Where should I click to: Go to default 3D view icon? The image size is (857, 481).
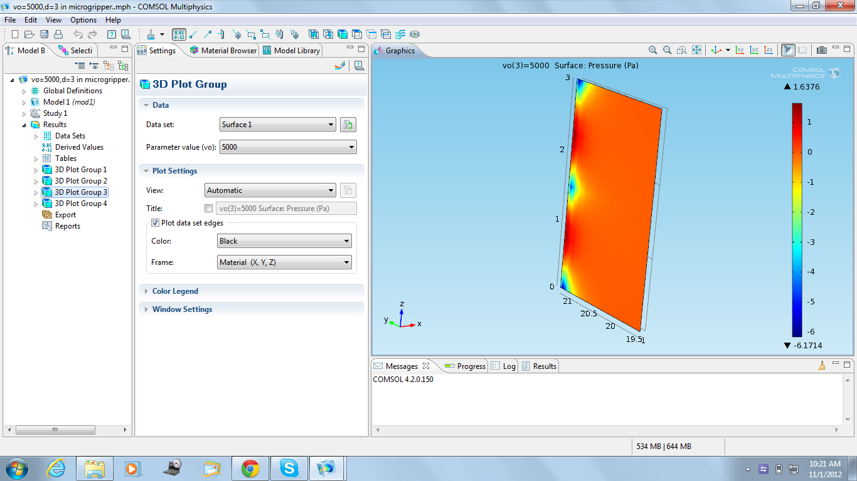[x=716, y=50]
